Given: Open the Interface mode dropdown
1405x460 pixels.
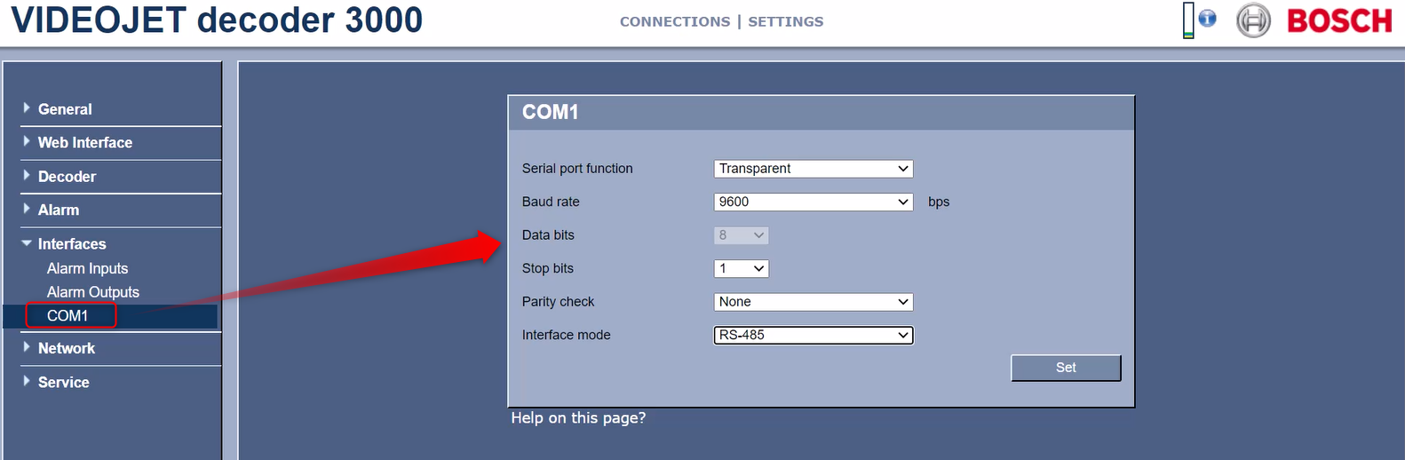Looking at the screenshot, I should coord(813,336).
